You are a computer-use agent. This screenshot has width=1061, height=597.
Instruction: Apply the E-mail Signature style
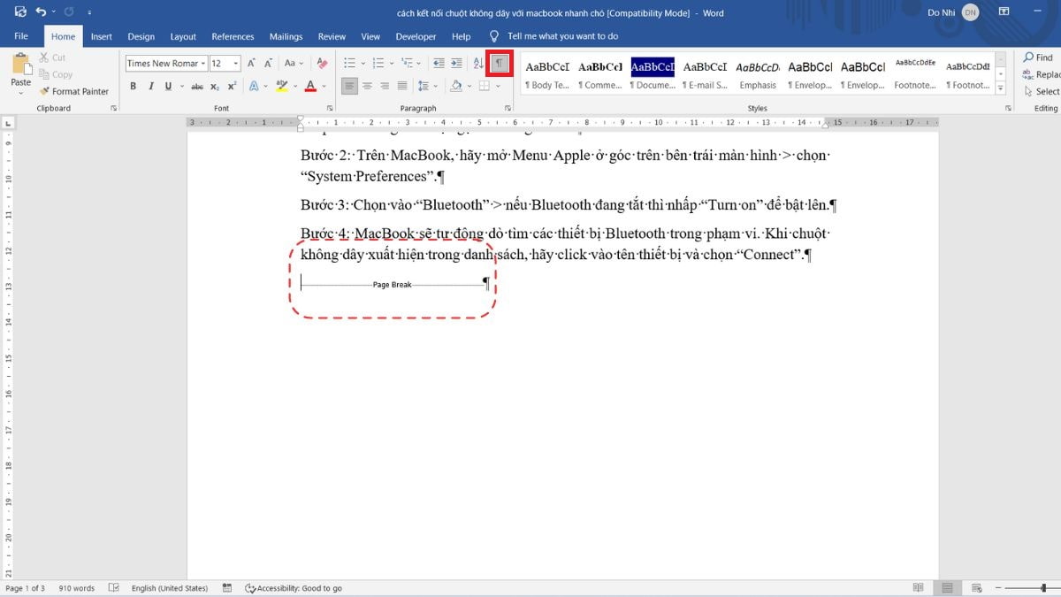pyautogui.click(x=706, y=75)
